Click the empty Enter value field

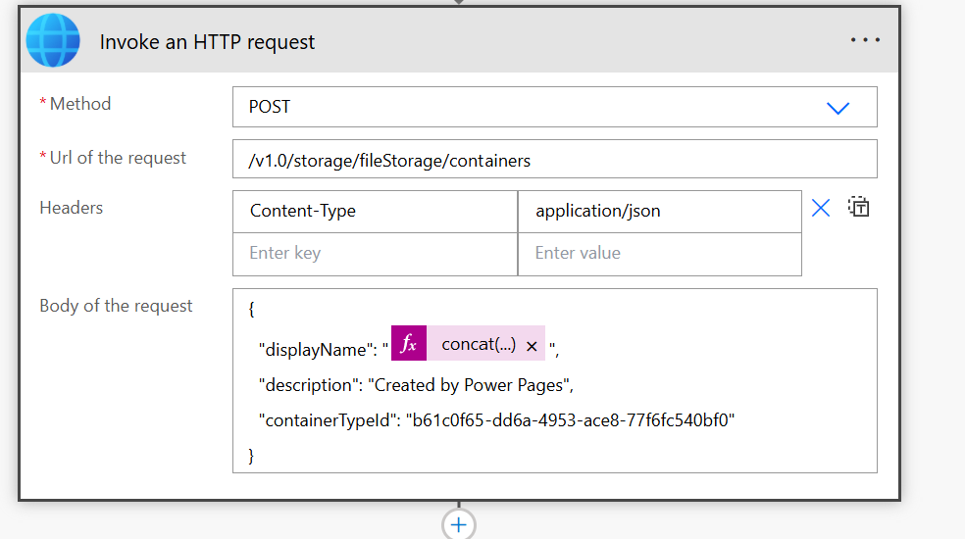[x=659, y=253]
